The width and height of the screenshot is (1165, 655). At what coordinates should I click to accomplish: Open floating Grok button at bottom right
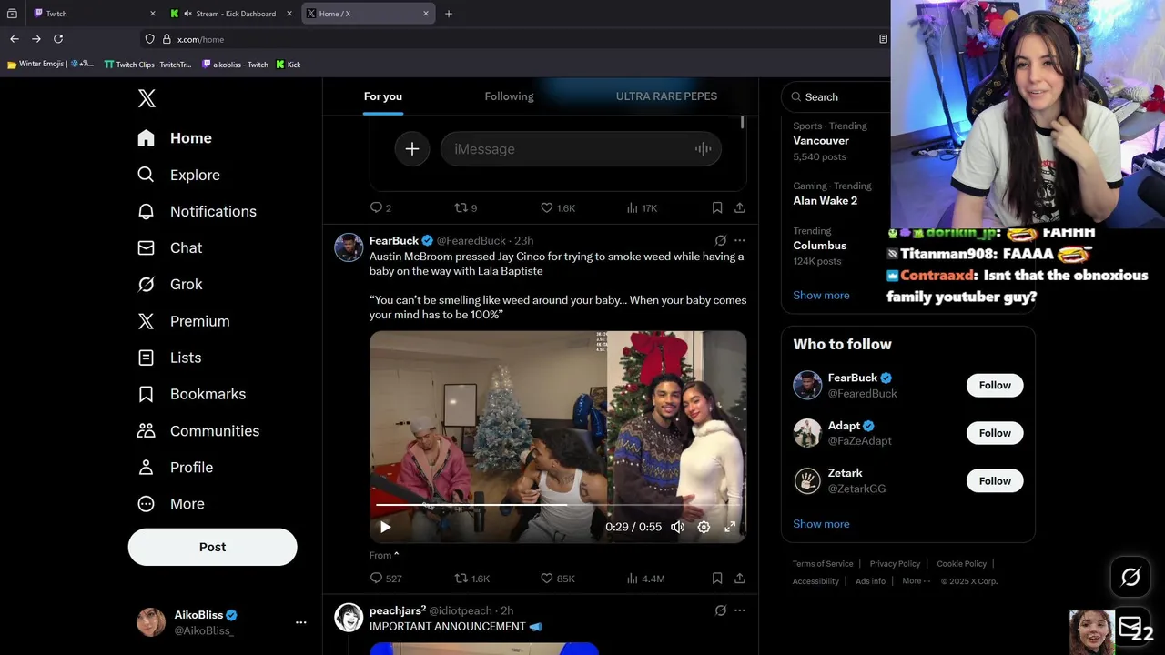(x=1130, y=577)
